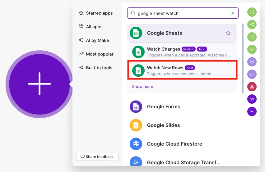Click the Share feedback button
This screenshot has width=265, height=172.
(97, 157)
